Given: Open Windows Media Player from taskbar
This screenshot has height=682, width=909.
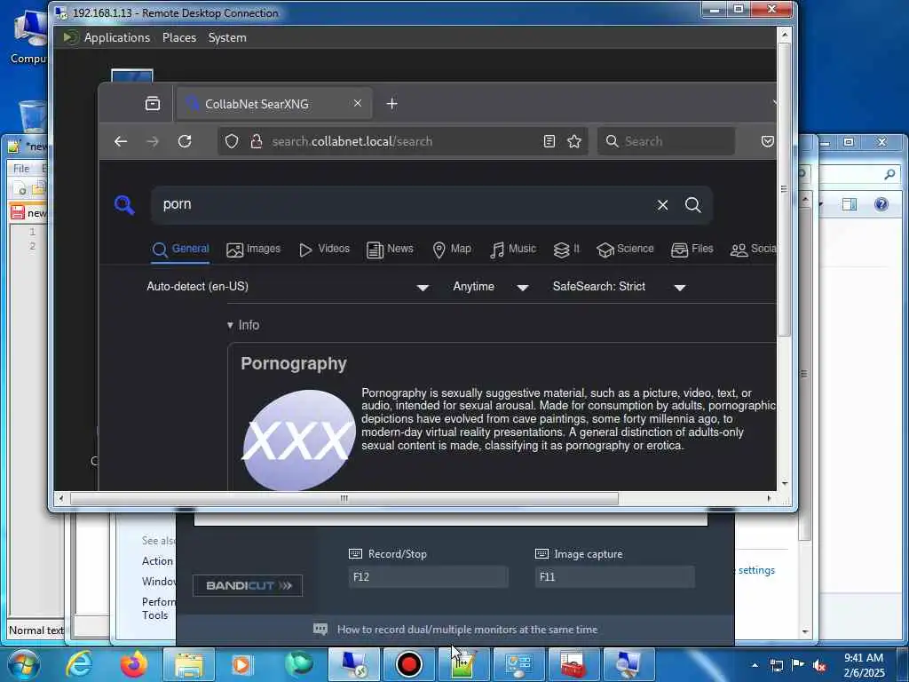Looking at the screenshot, I should [243, 664].
